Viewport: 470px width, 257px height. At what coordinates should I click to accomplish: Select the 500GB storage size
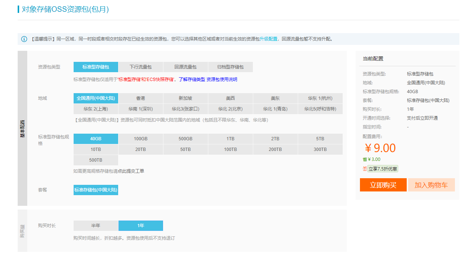point(185,139)
